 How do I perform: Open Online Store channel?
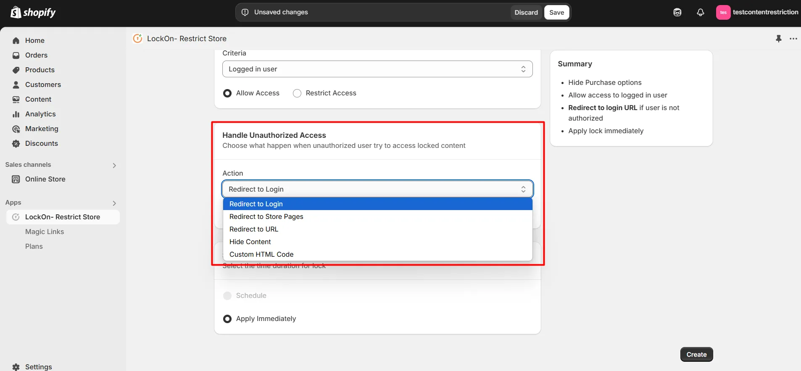coord(45,179)
